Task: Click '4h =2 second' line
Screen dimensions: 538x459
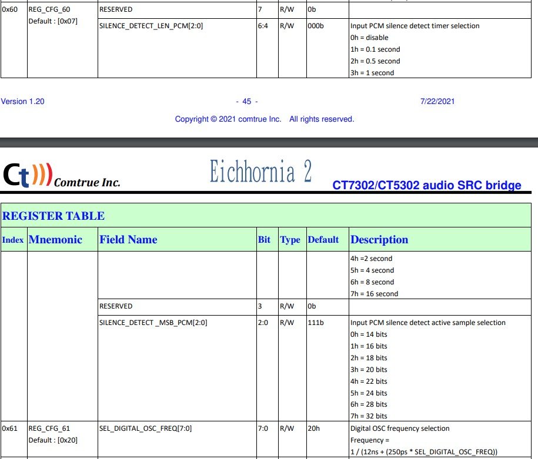Action: pos(371,259)
